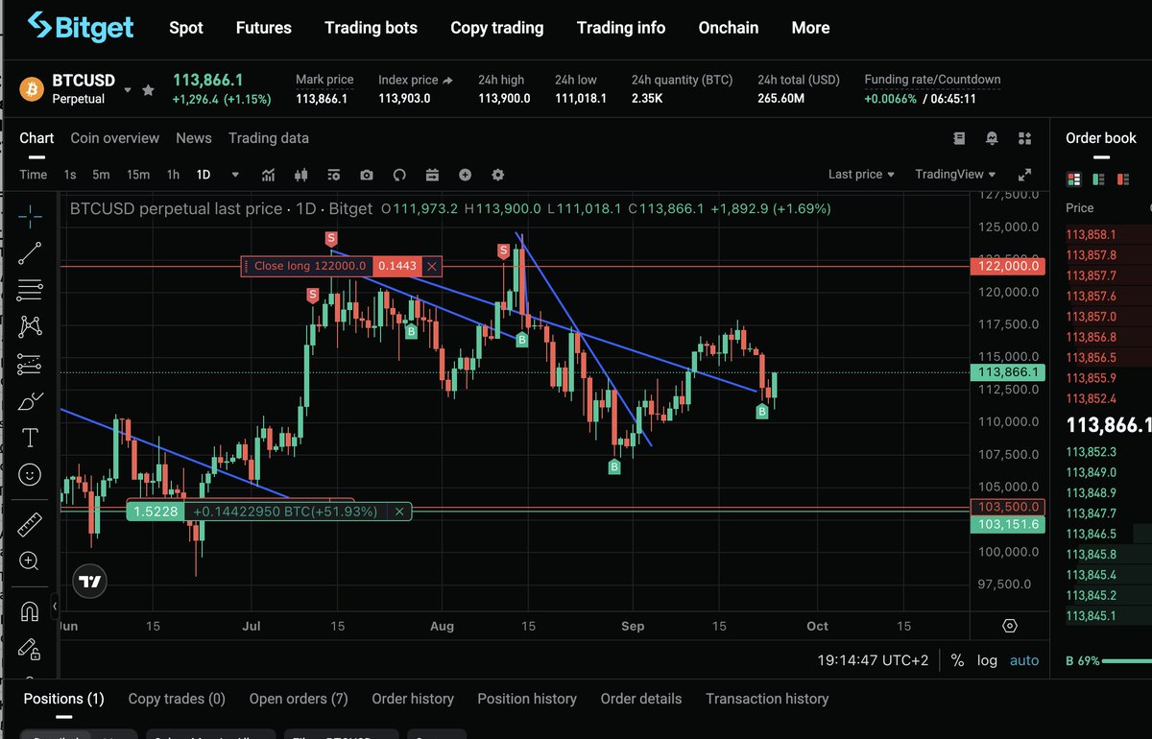Open the forecasting and projection tools
The height and width of the screenshot is (739, 1152).
click(x=30, y=364)
